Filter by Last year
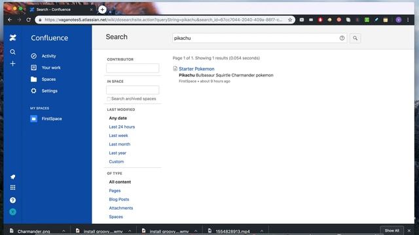This screenshot has width=419, height=235. point(117,153)
